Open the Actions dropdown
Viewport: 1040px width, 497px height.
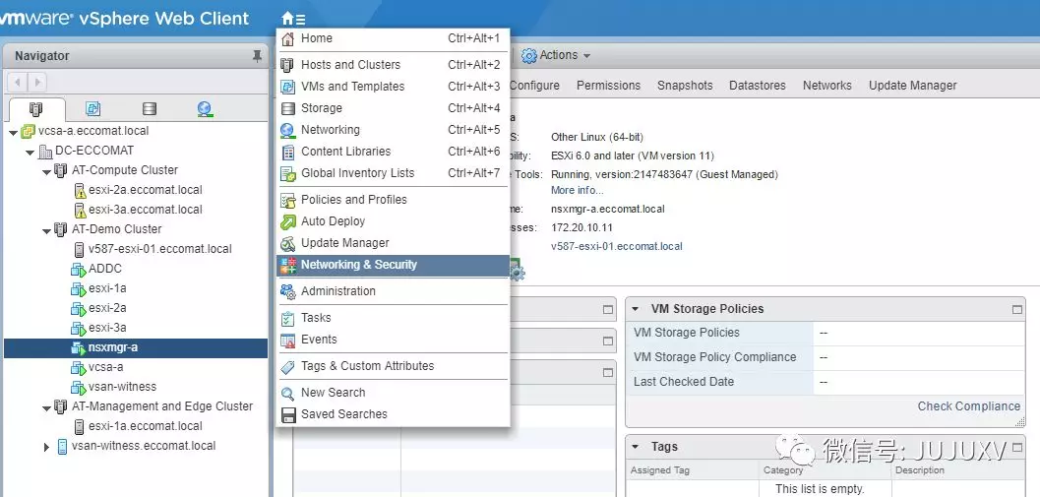pyautogui.click(x=556, y=56)
